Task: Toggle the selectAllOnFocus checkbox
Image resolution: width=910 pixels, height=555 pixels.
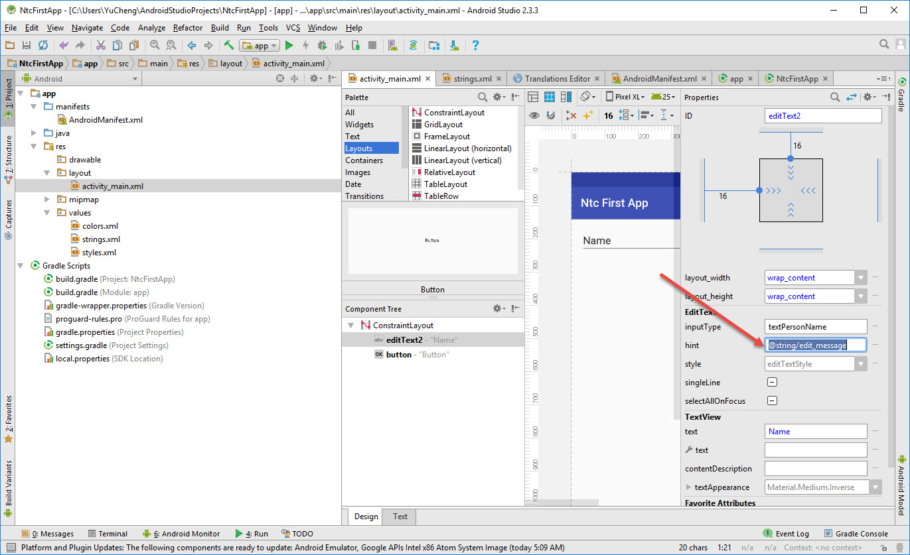Action: click(x=772, y=401)
